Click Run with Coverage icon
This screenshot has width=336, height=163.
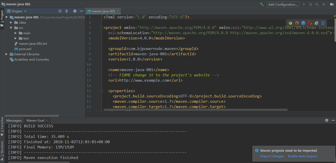pos(317,4)
